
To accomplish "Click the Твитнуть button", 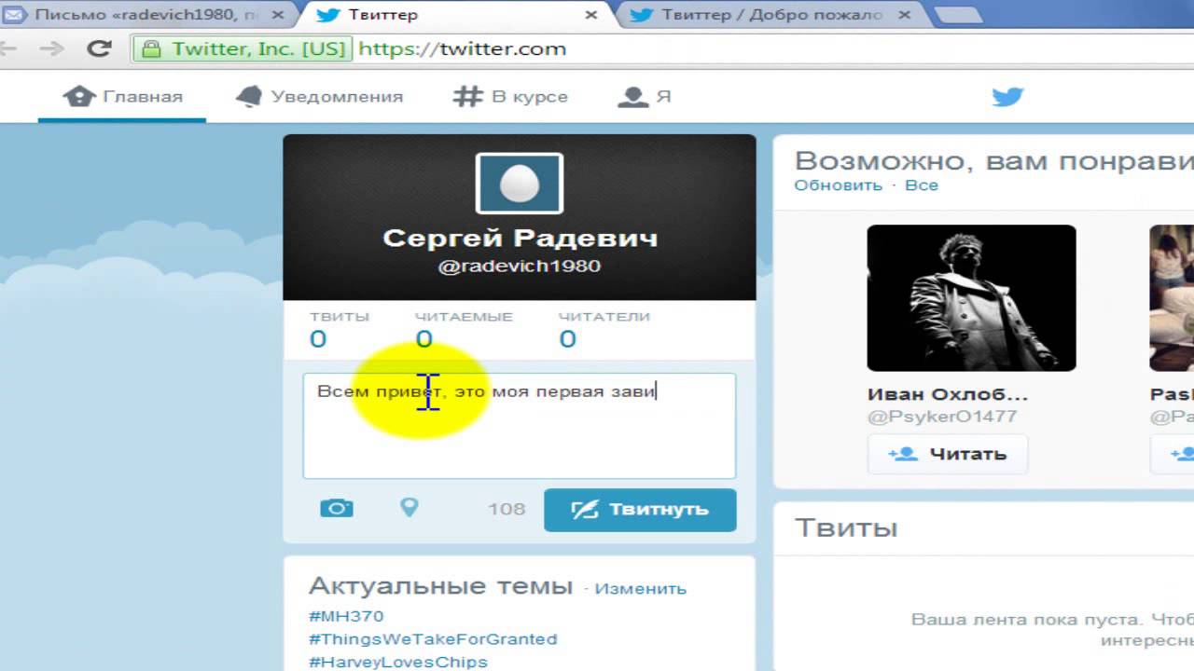I will [x=640, y=510].
